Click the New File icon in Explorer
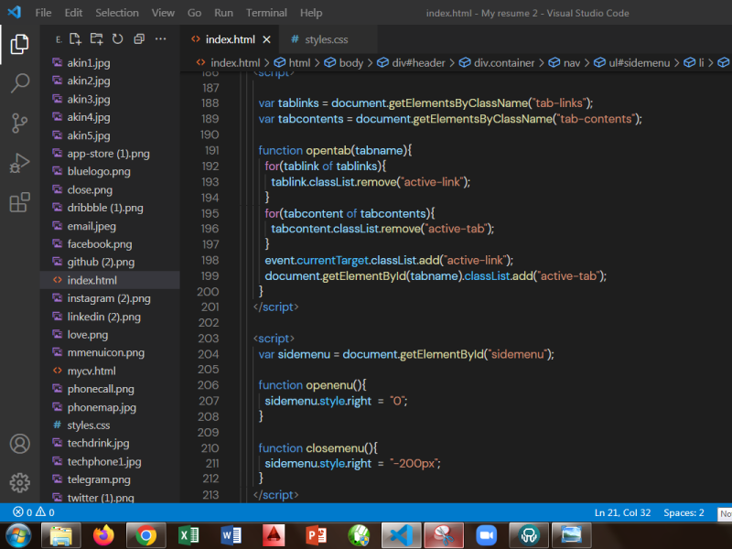The height and width of the screenshot is (549, 732). pos(75,39)
